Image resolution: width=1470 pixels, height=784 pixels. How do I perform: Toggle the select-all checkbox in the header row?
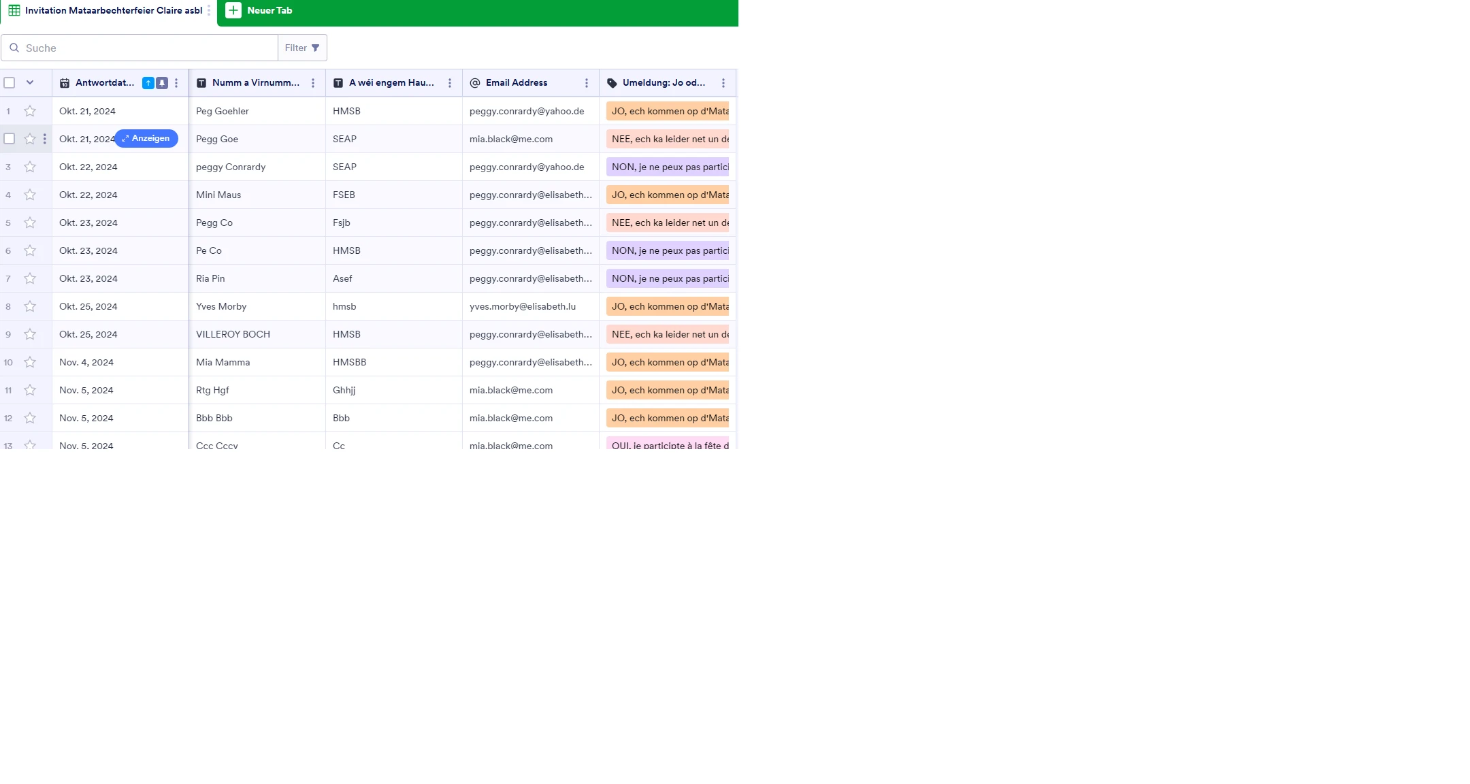coord(9,82)
